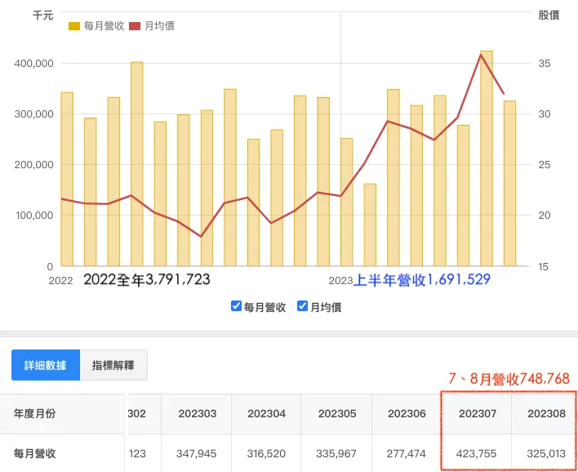Click the 2022 x-axis label

tap(61, 281)
